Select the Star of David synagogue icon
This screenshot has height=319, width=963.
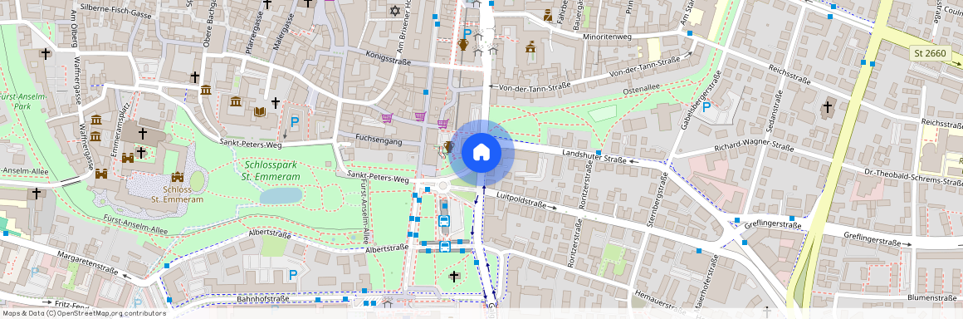[395, 11]
